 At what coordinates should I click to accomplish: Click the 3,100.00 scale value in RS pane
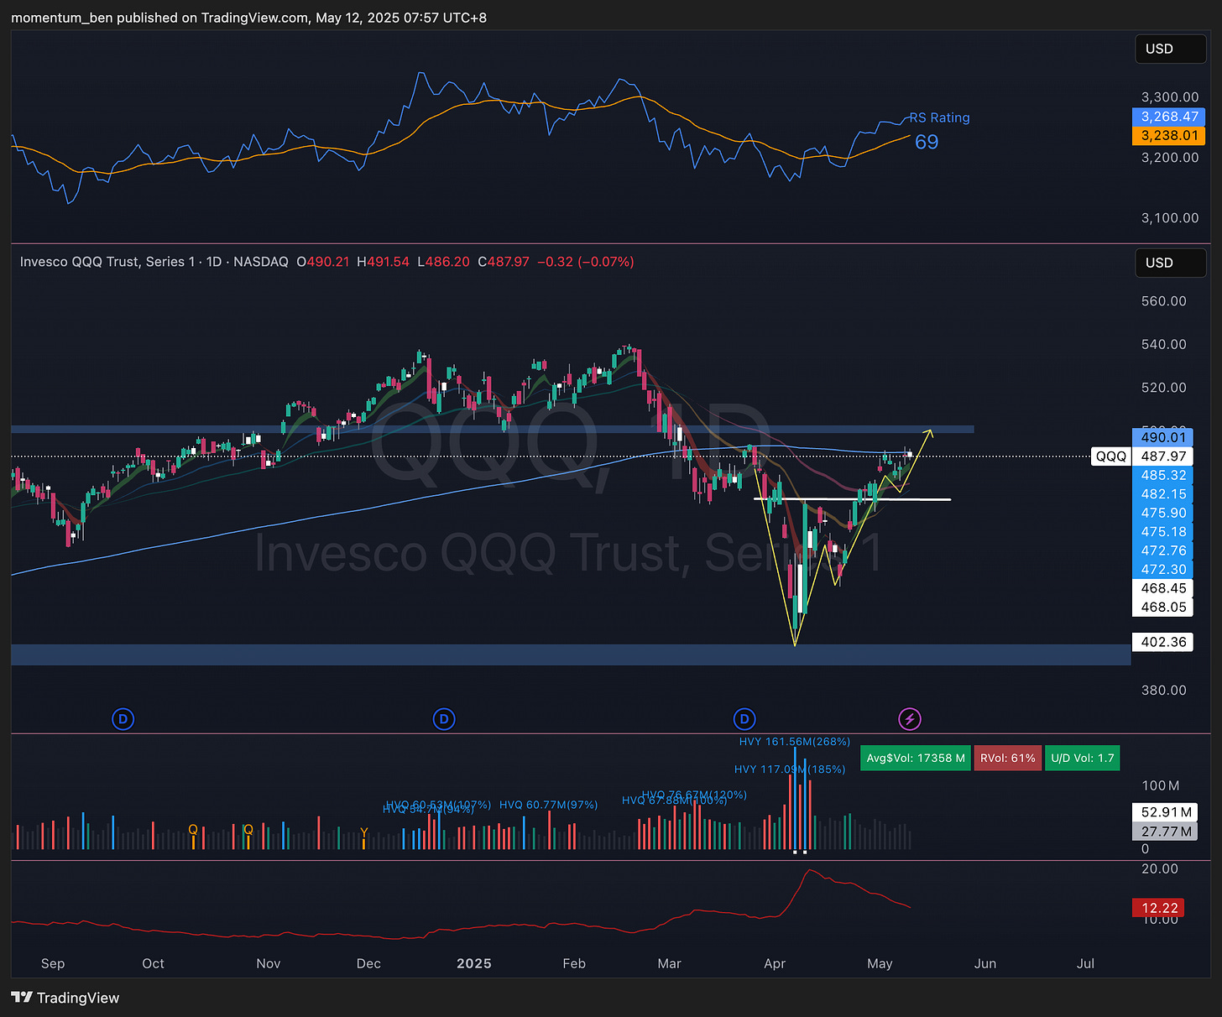pyautogui.click(x=1170, y=218)
